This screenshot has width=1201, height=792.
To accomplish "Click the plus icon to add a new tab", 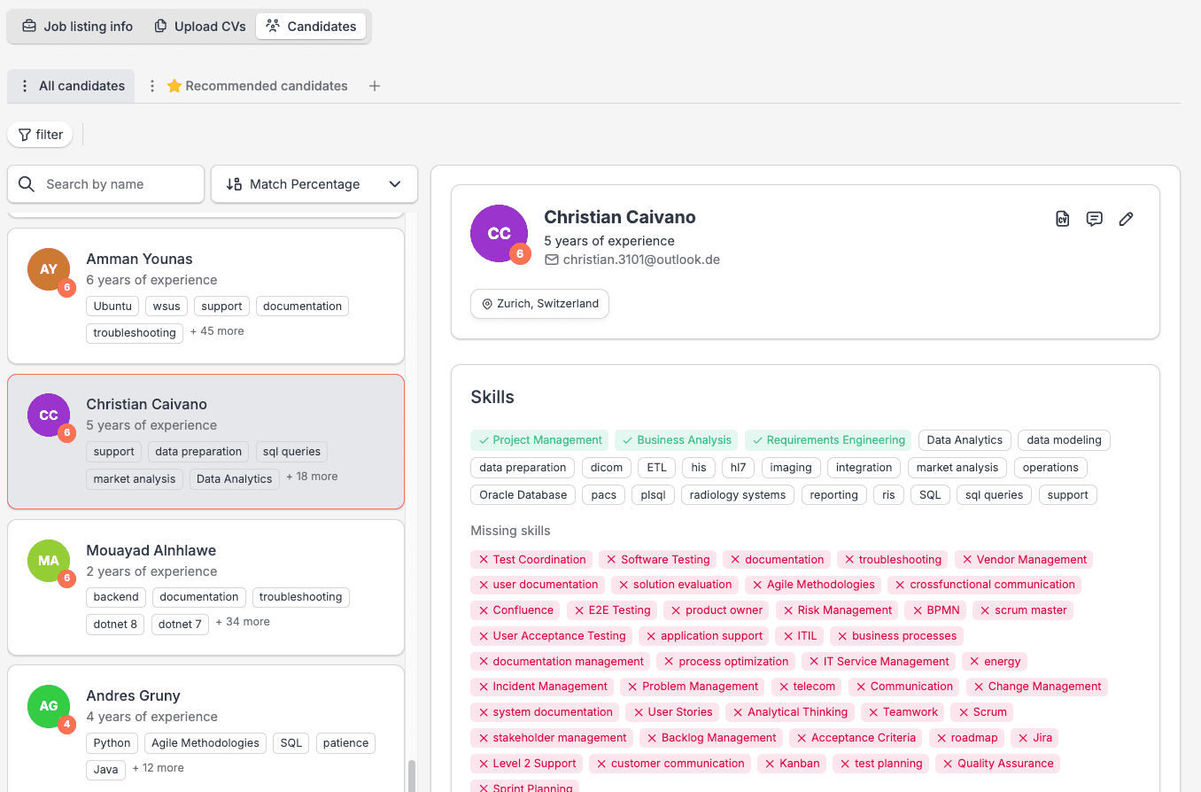I will click(x=374, y=86).
